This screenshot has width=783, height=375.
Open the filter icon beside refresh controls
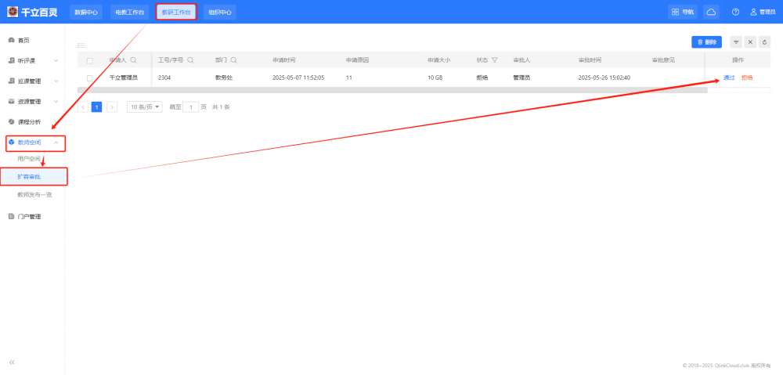pyautogui.click(x=736, y=42)
